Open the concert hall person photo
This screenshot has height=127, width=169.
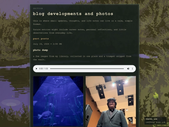click(x=111, y=102)
